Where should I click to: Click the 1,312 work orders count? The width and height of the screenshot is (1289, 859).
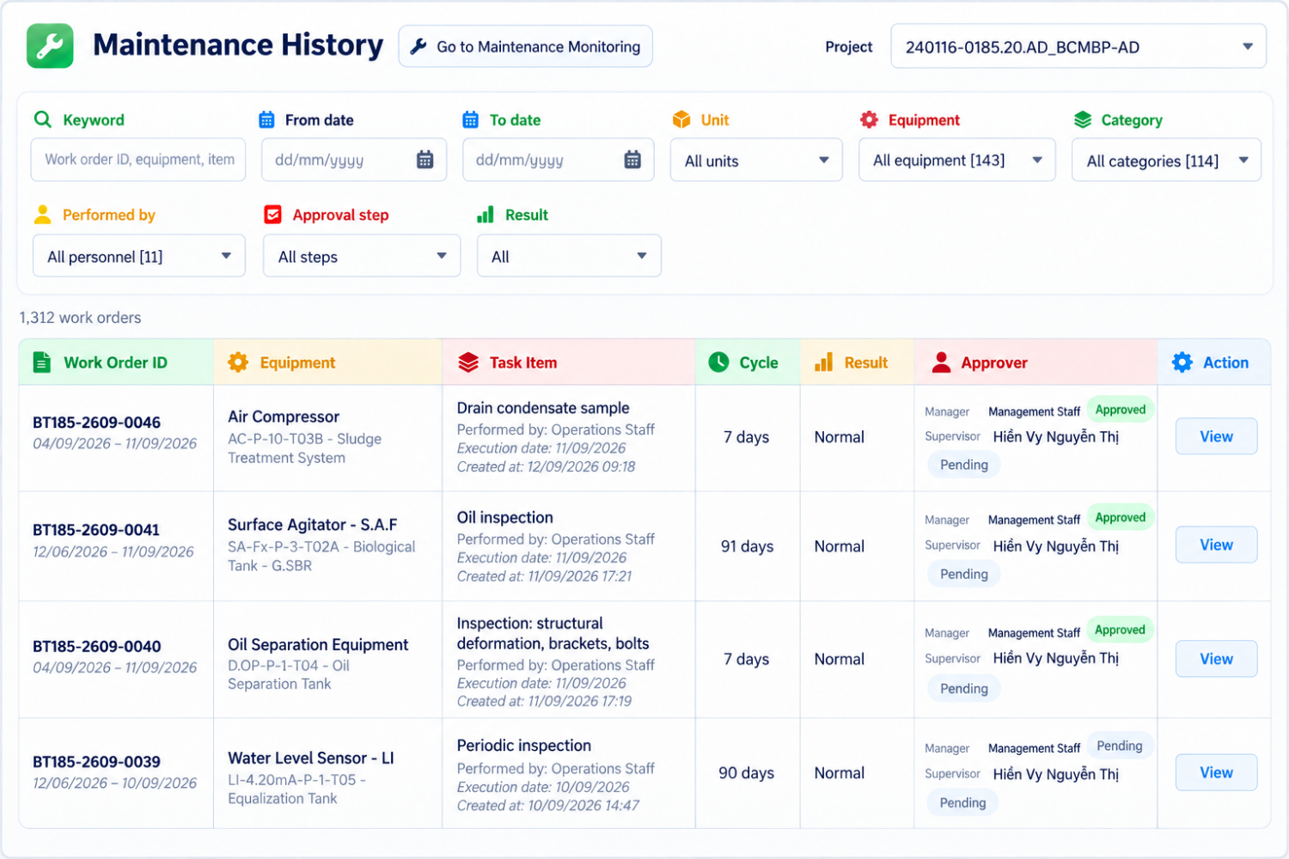pos(80,318)
